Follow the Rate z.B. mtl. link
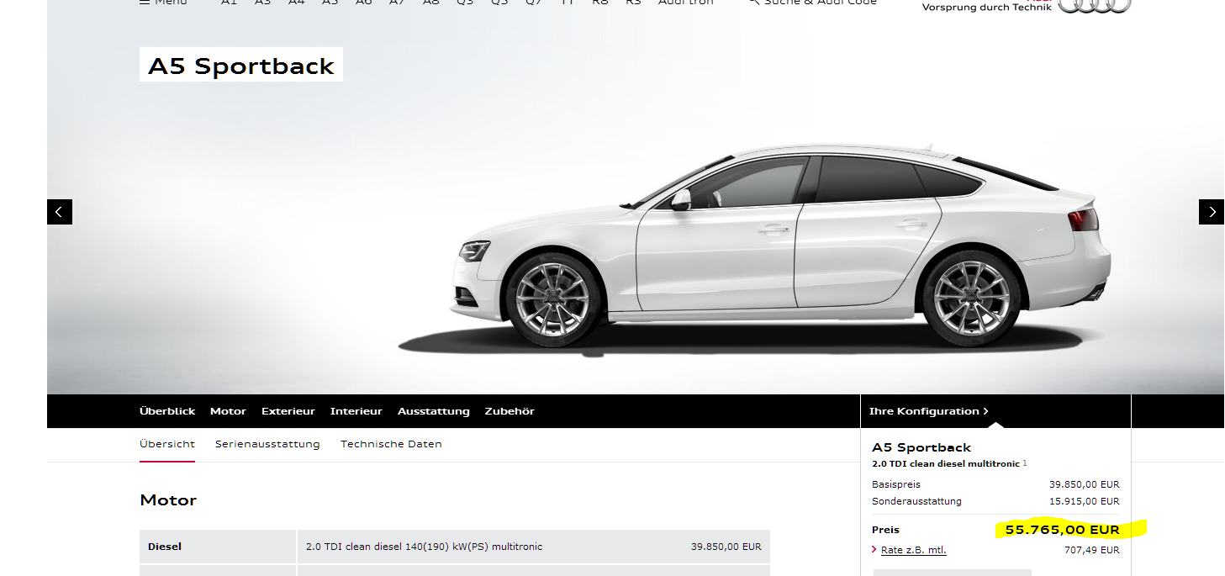Image resolution: width=1225 pixels, height=576 pixels. tap(914, 550)
